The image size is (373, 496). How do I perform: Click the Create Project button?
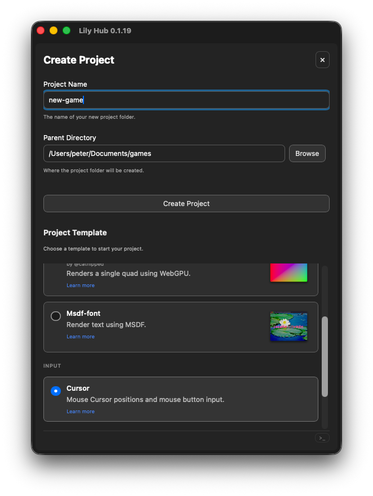coord(186,203)
